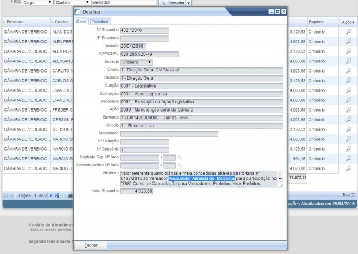Select the Geral tab
Screen dimensions: 358x254
click(x=81, y=21)
